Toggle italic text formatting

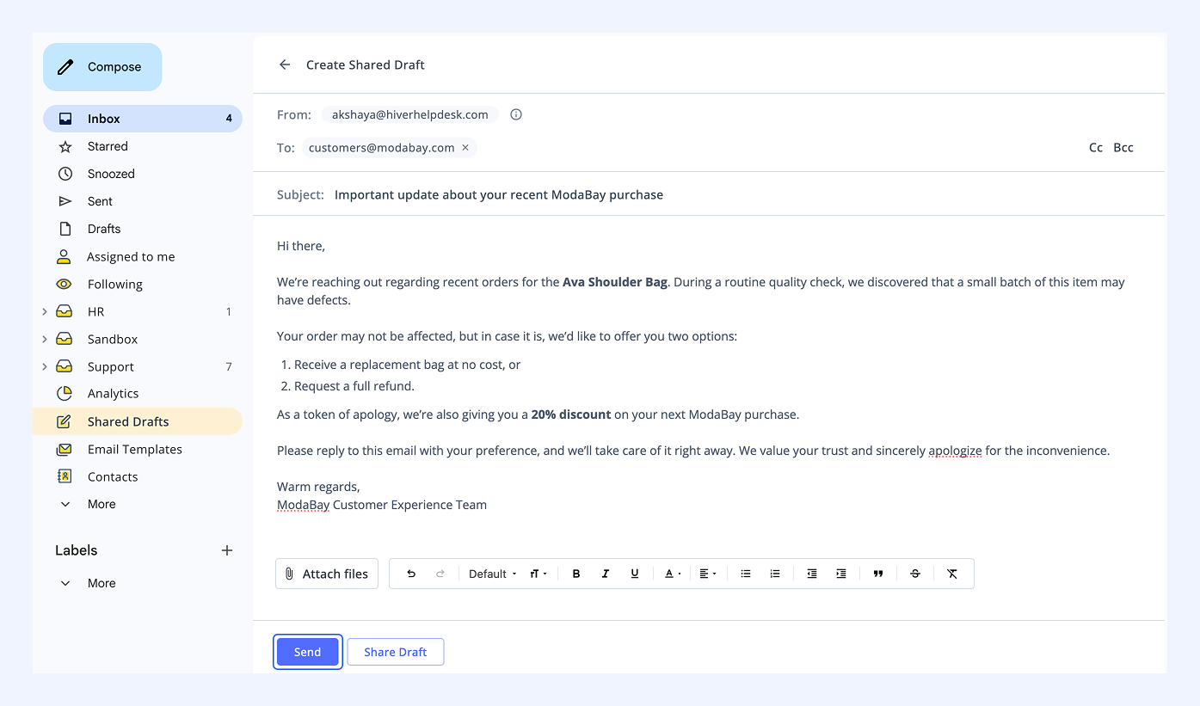click(x=606, y=574)
